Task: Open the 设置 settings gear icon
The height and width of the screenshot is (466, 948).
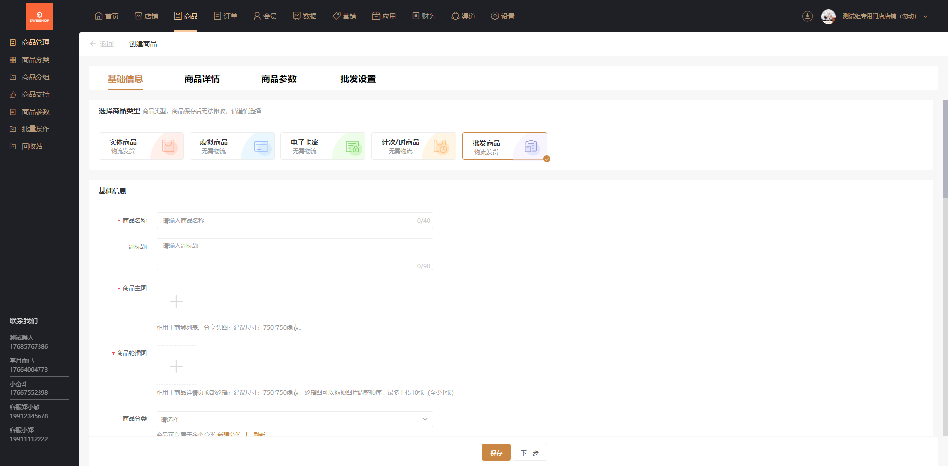Action: click(x=495, y=16)
